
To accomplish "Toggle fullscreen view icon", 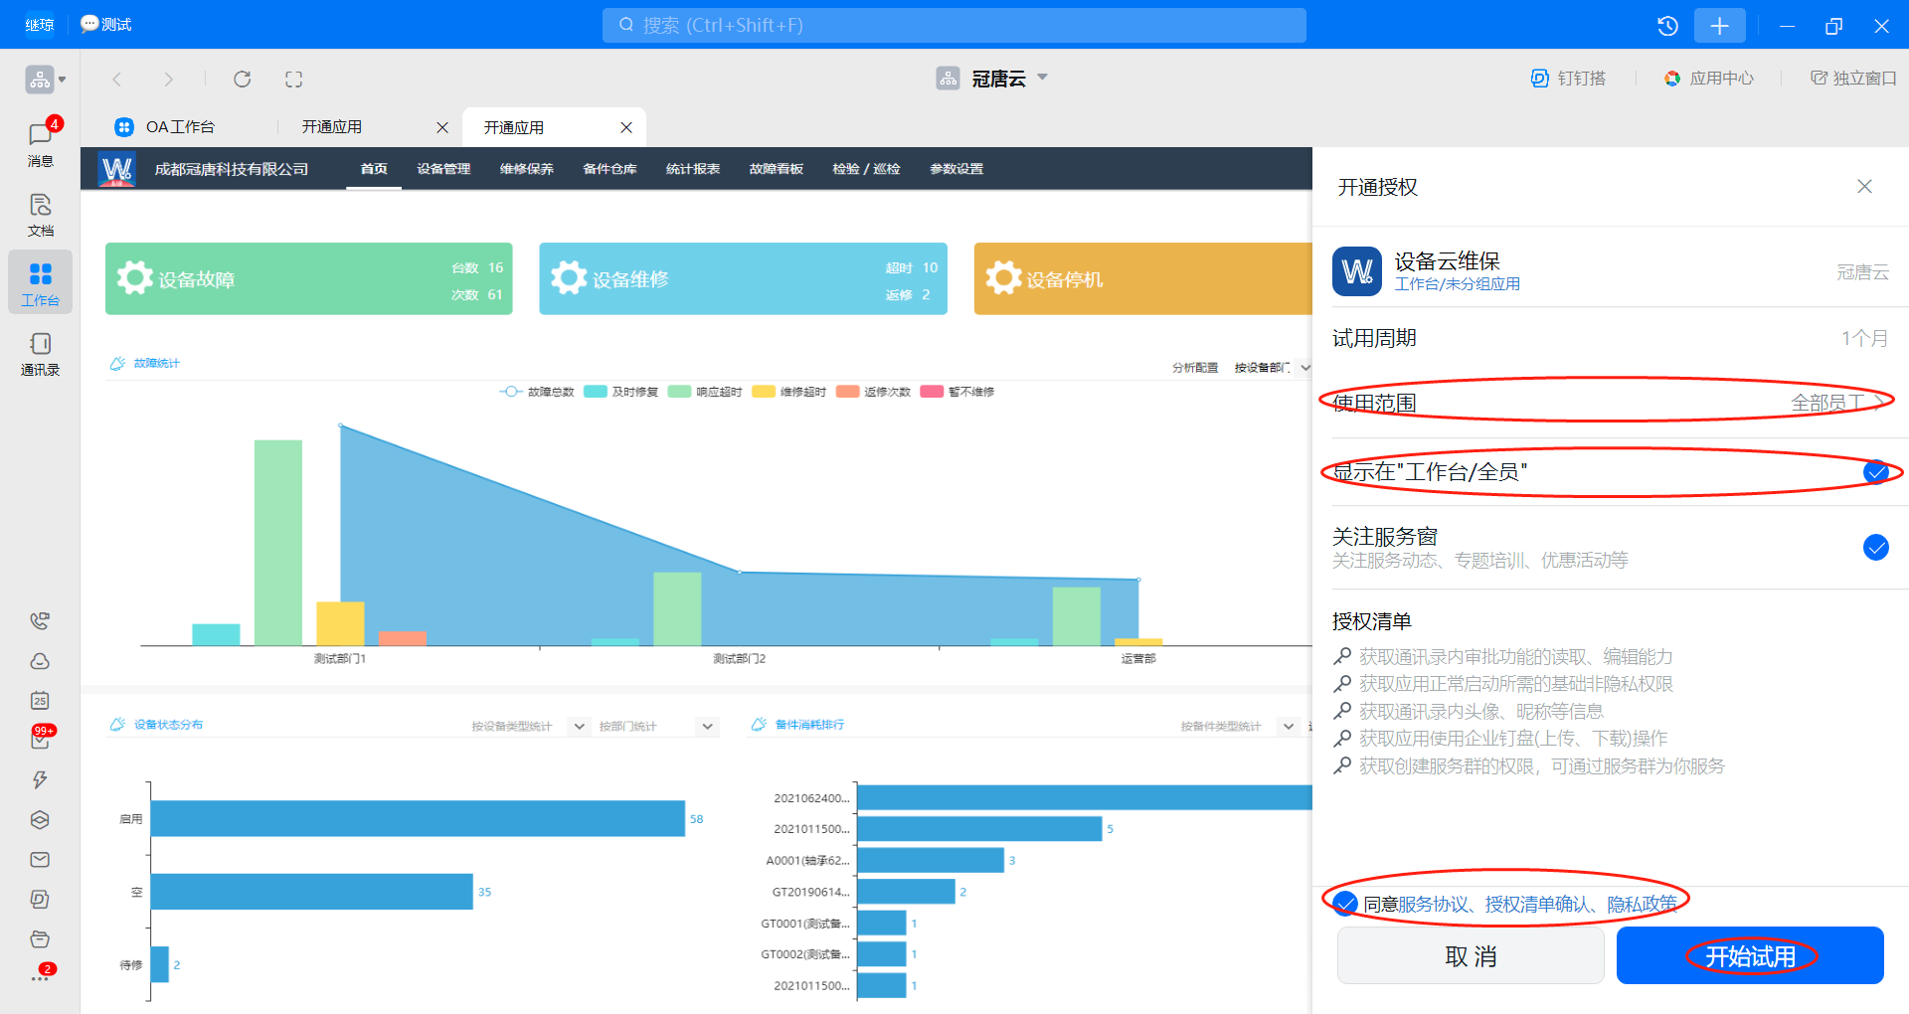I will pyautogui.click(x=293, y=79).
